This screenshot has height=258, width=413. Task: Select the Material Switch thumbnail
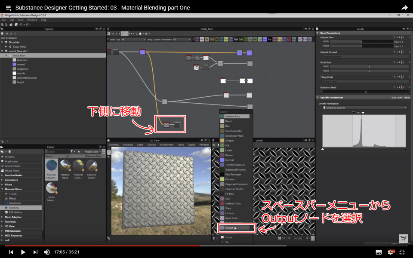pos(91,169)
